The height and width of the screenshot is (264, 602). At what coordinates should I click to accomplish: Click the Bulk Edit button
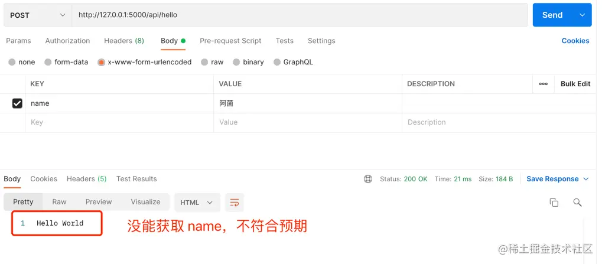coord(575,84)
